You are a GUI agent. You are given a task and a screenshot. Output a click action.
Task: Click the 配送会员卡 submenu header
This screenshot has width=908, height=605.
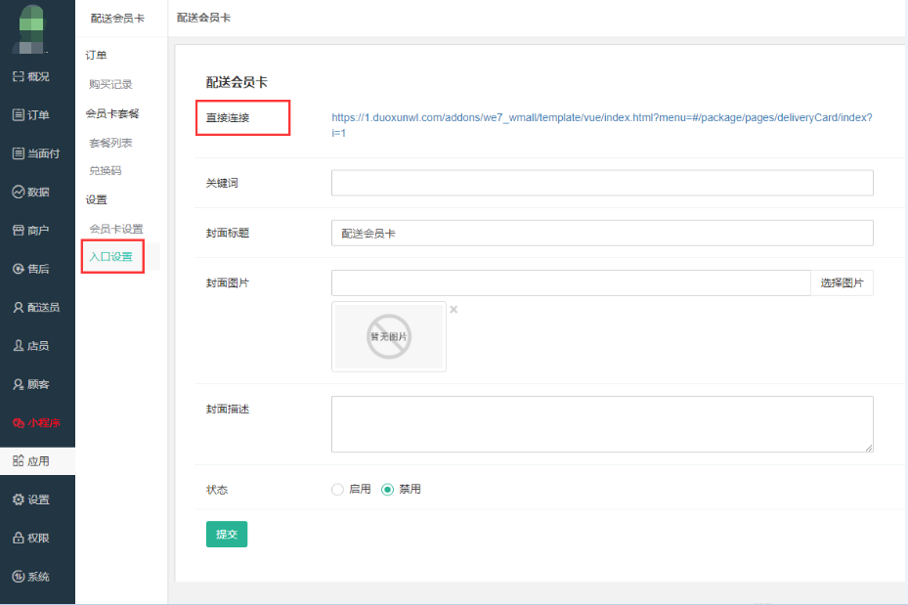[117, 19]
